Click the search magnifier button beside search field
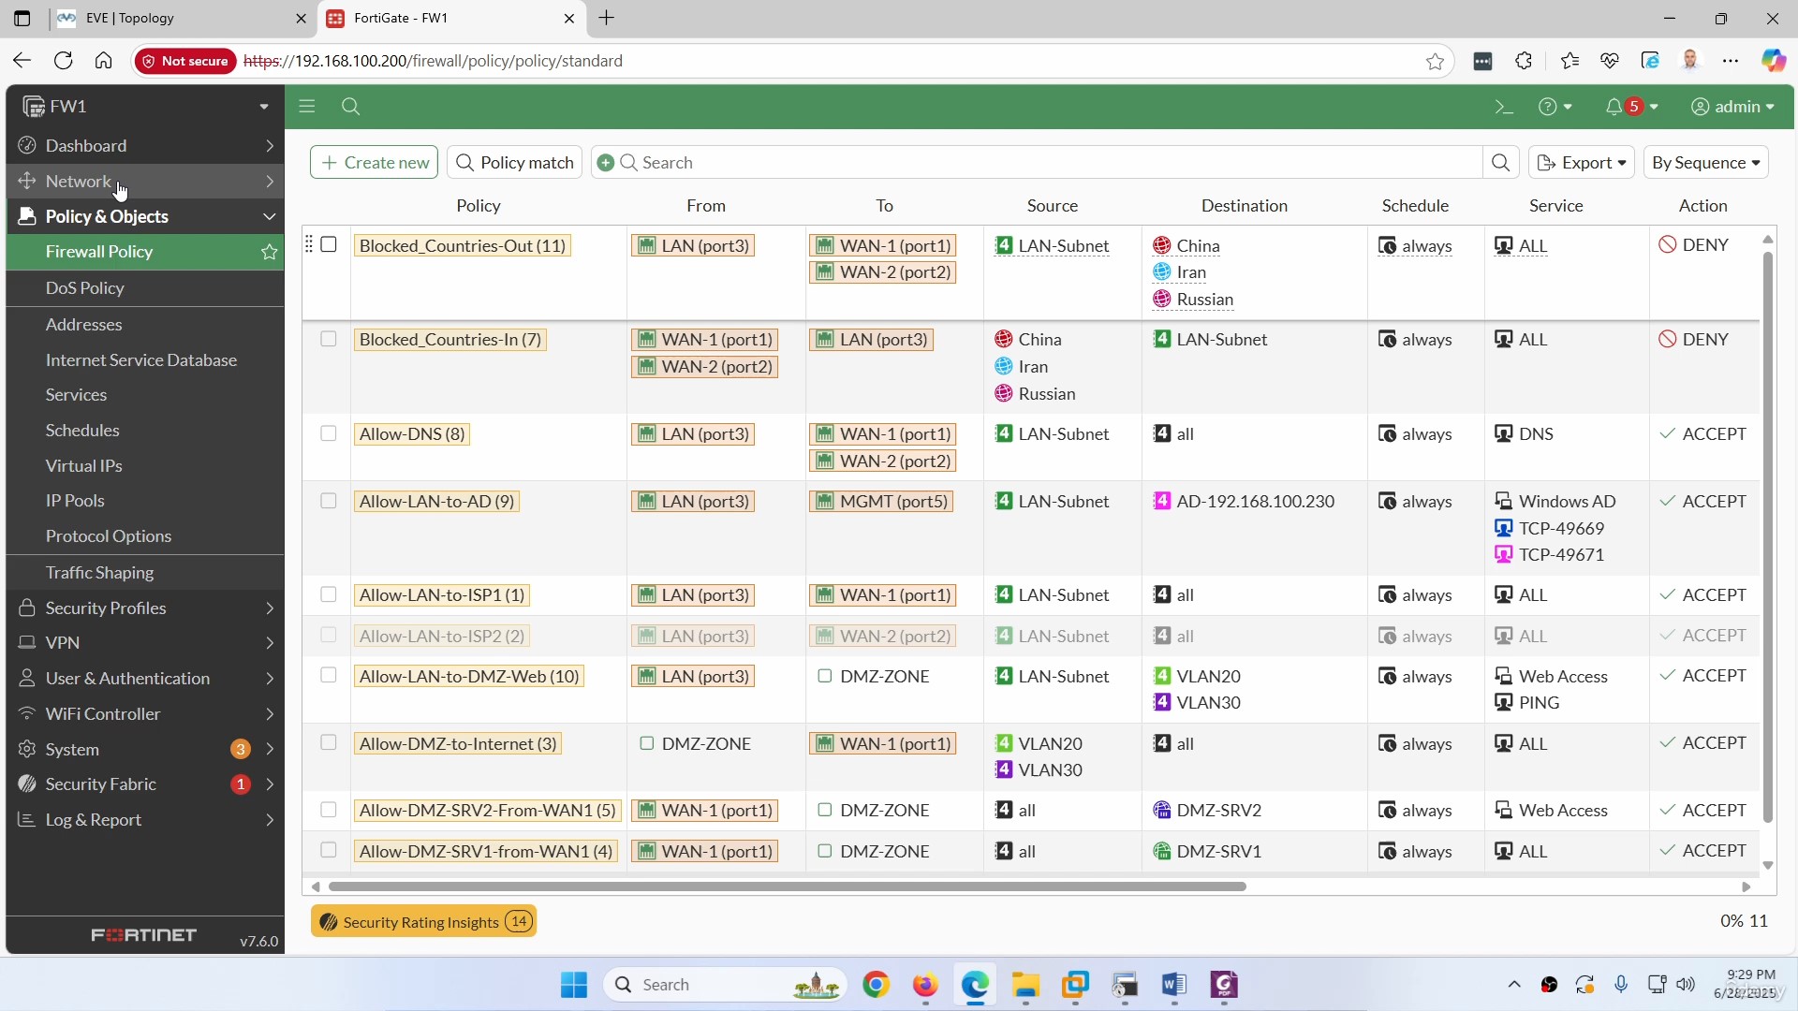The image size is (1798, 1011). click(1500, 162)
